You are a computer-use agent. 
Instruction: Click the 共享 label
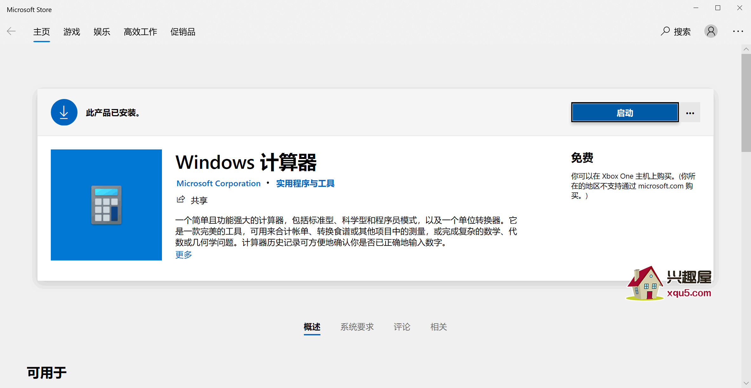(x=199, y=200)
